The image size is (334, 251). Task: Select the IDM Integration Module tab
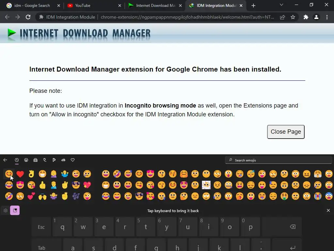pyautogui.click(x=216, y=6)
